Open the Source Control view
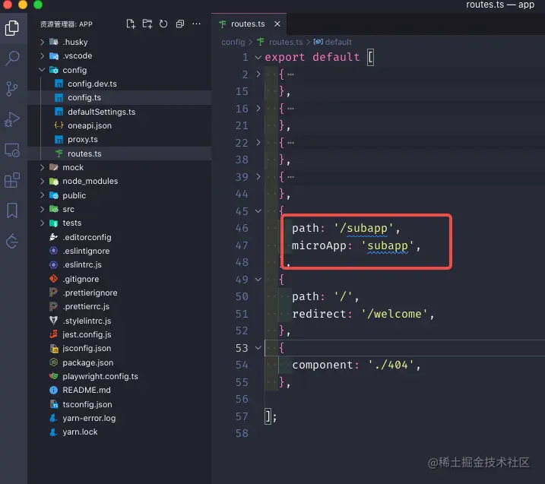 (12, 89)
